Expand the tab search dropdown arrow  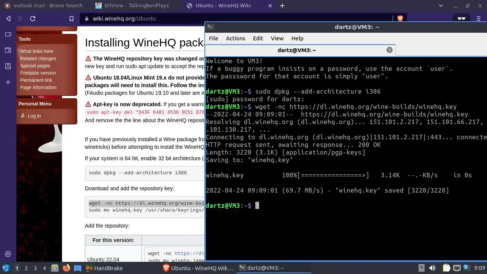[x=441, y=6]
